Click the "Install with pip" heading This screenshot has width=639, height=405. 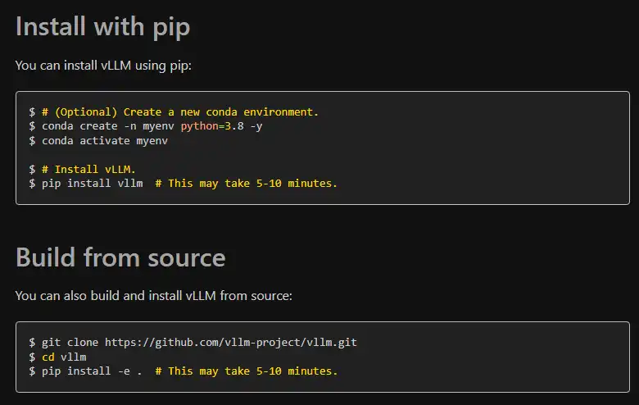tap(102, 27)
